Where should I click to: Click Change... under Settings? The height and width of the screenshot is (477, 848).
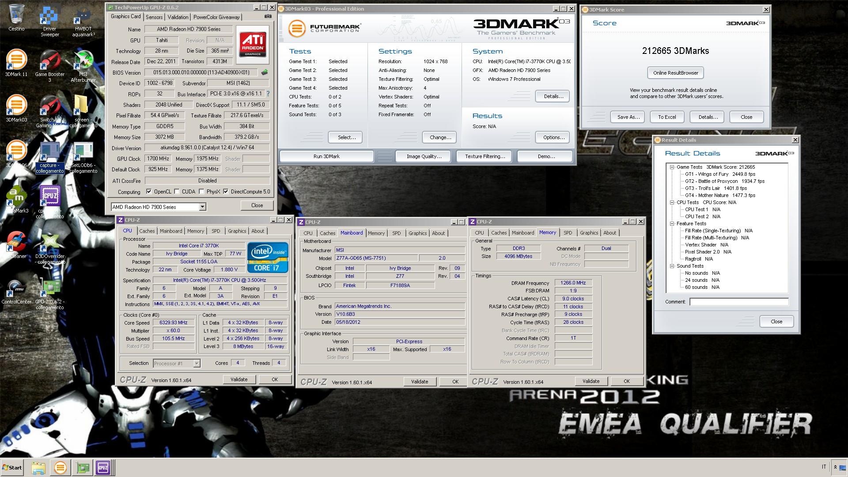(440, 137)
